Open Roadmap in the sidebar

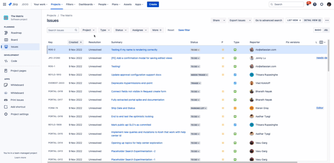(x=16, y=33)
